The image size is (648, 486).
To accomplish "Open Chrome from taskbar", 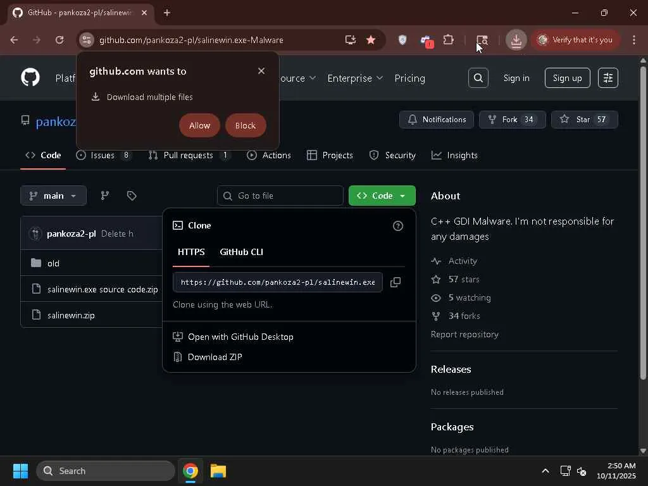I will (190, 471).
